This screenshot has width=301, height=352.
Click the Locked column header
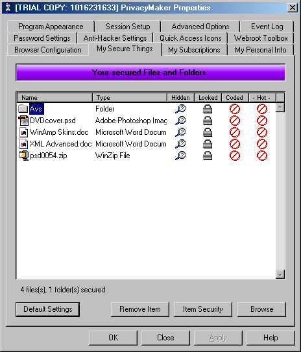(x=208, y=98)
